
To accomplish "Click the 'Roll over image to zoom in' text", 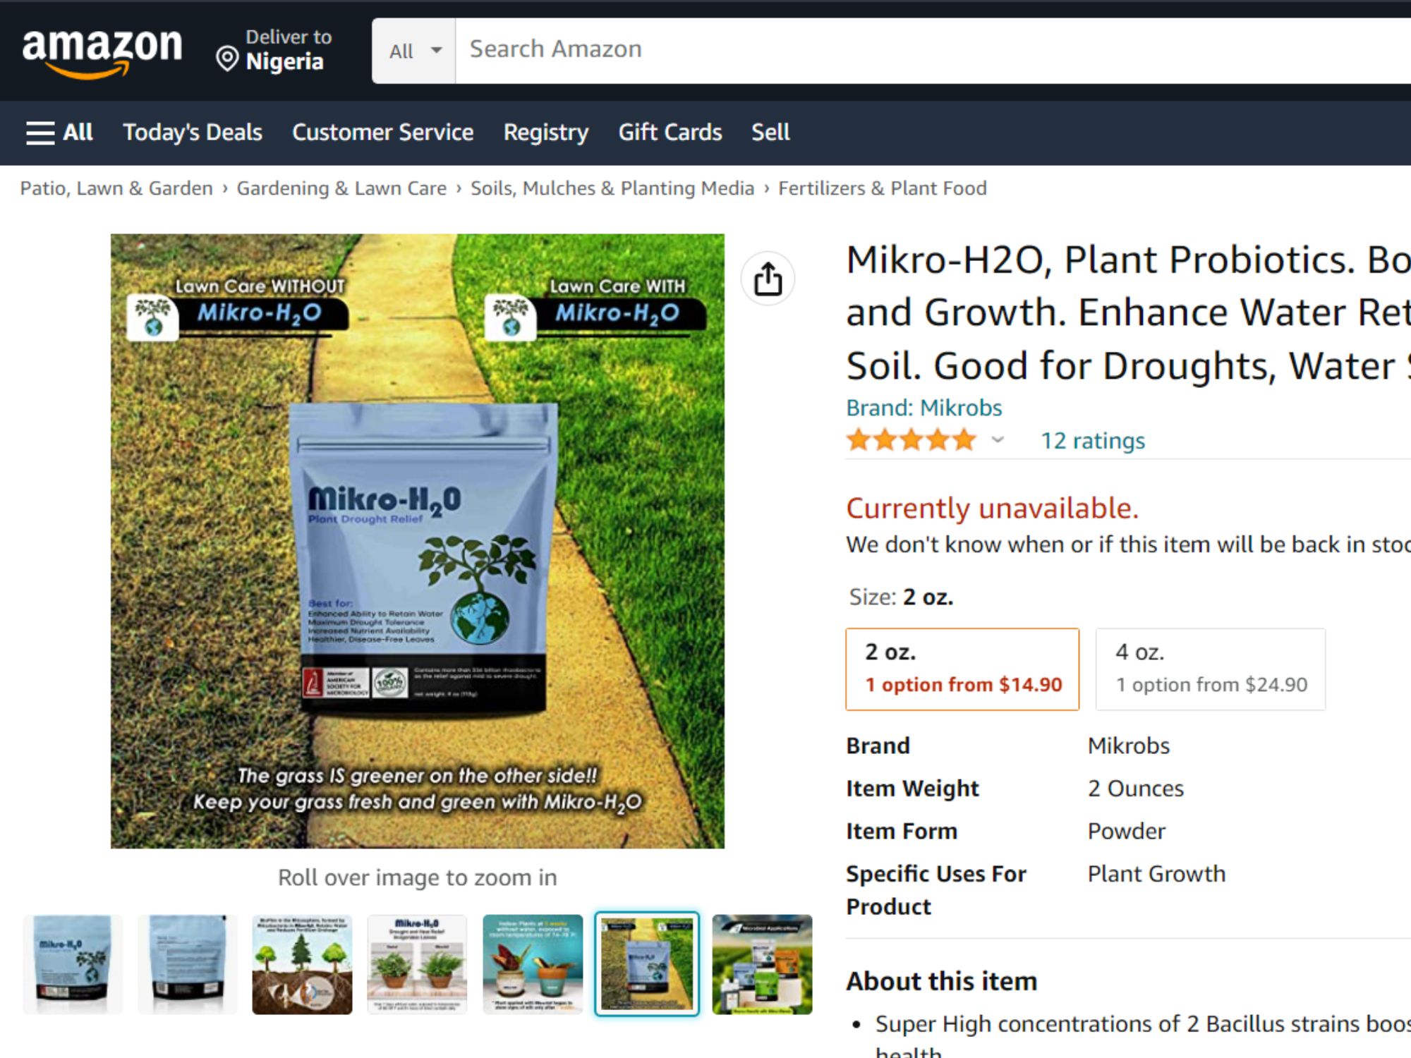I will 418,877.
